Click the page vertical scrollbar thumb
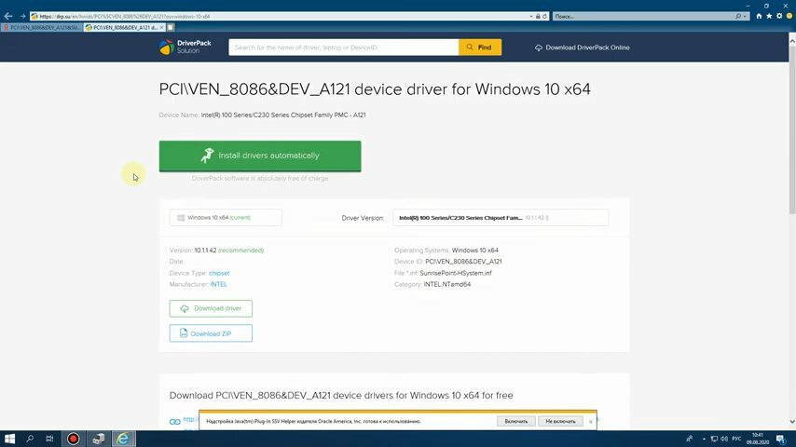Image resolution: width=796 pixels, height=447 pixels. (x=792, y=131)
